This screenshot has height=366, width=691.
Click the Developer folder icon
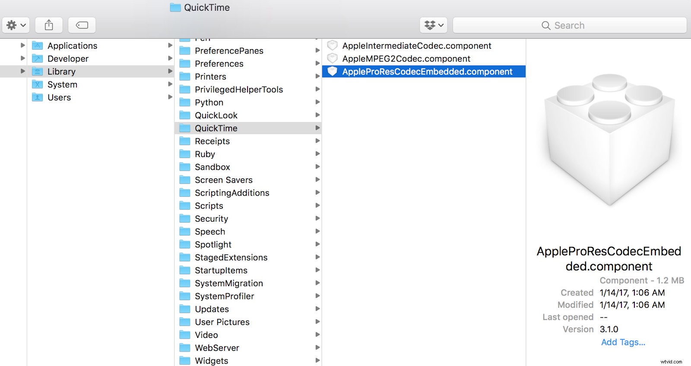pos(38,59)
